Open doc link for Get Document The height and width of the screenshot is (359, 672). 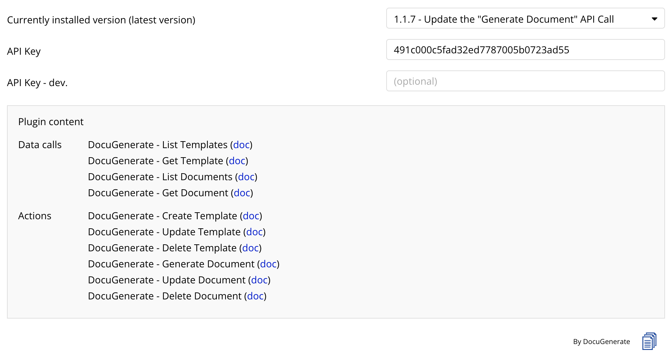point(242,193)
